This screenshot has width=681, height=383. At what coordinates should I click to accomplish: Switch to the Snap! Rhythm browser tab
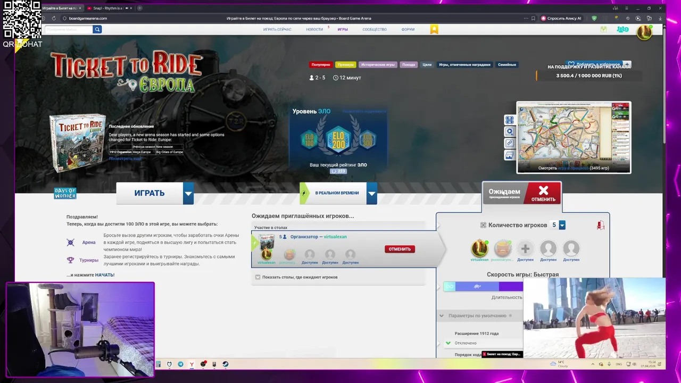coord(108,8)
